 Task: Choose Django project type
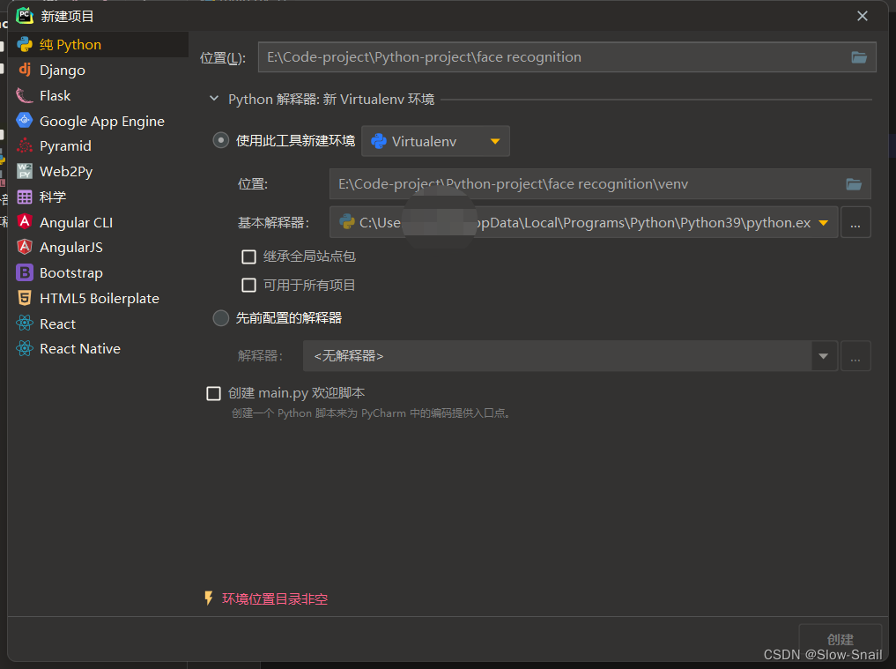(x=63, y=71)
